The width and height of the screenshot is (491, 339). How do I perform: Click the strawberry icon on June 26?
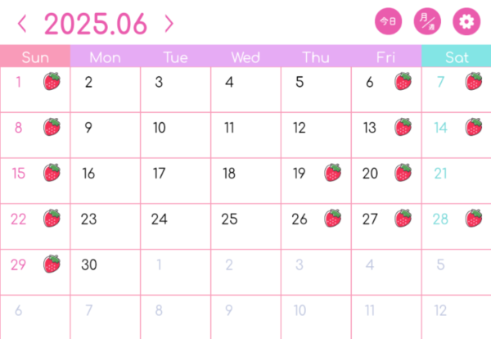click(333, 219)
